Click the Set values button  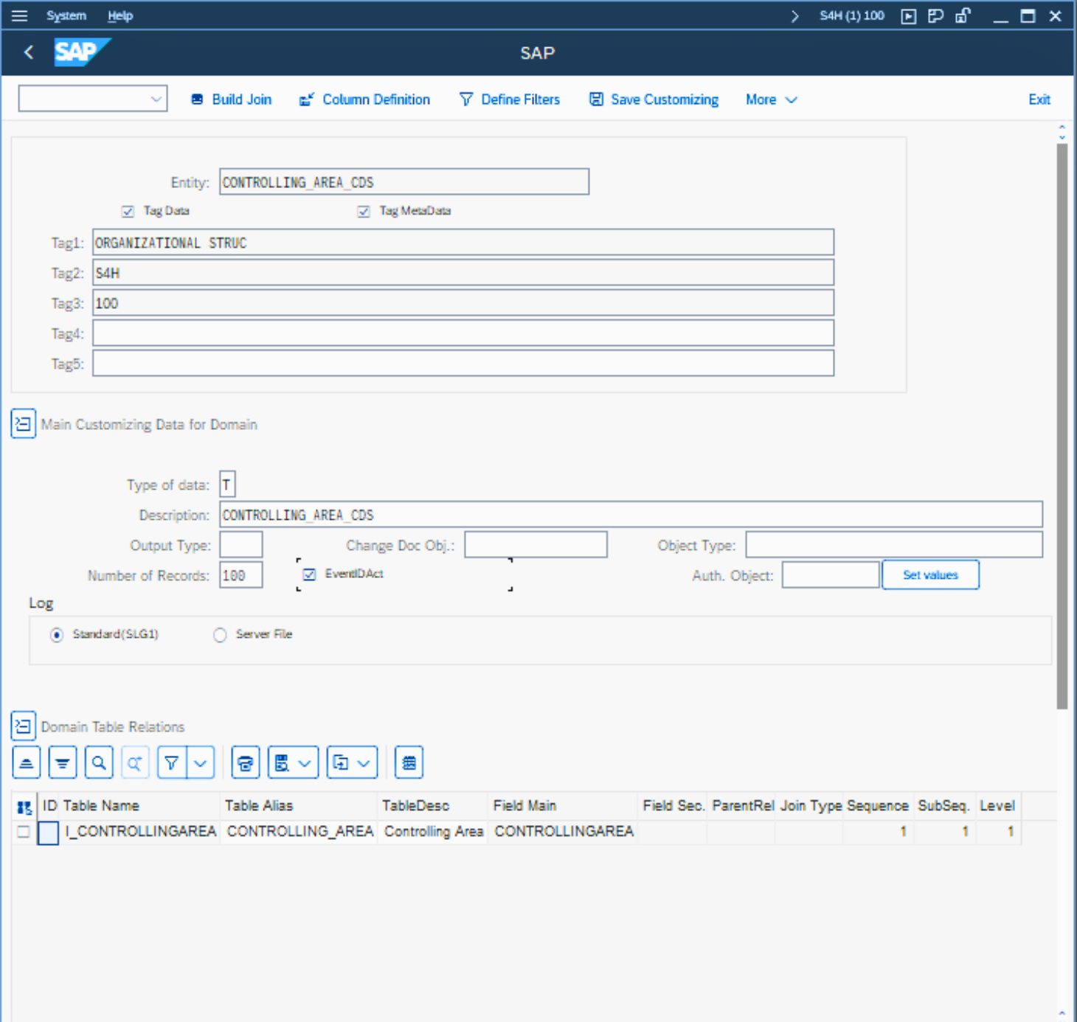pyautogui.click(x=929, y=575)
